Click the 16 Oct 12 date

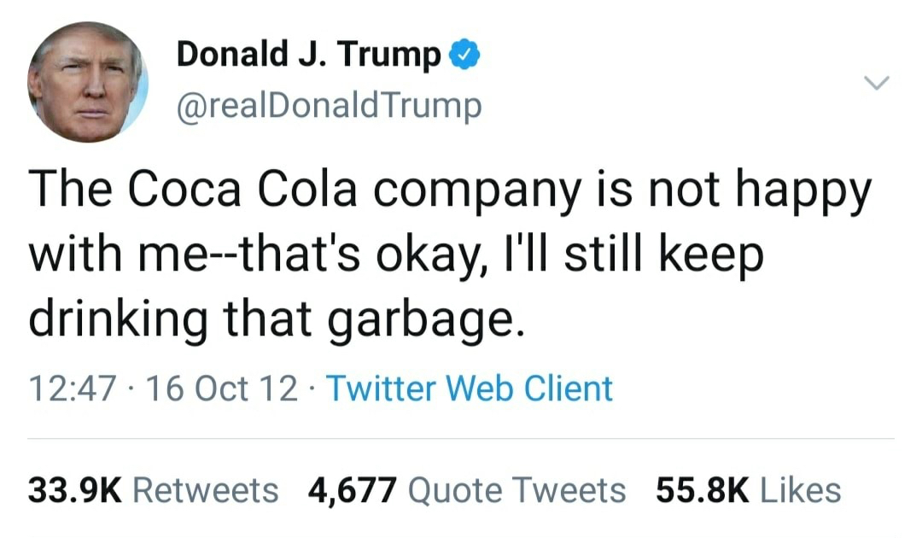(x=221, y=389)
